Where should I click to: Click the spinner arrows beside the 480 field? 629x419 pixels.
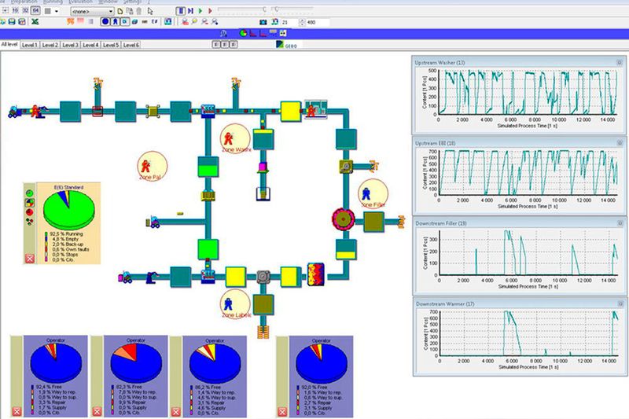[302, 23]
